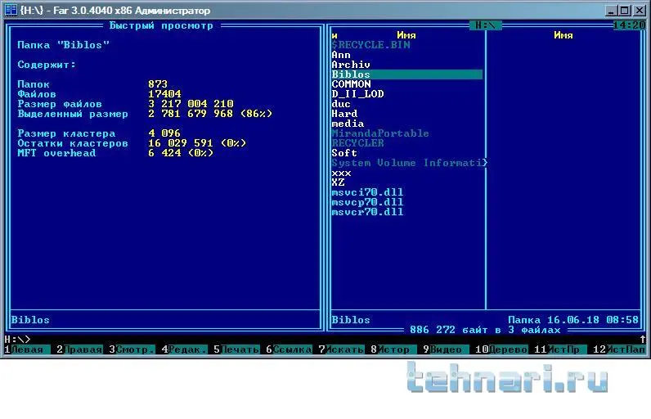
Task: Select the xxx folder
Action: click(x=341, y=173)
